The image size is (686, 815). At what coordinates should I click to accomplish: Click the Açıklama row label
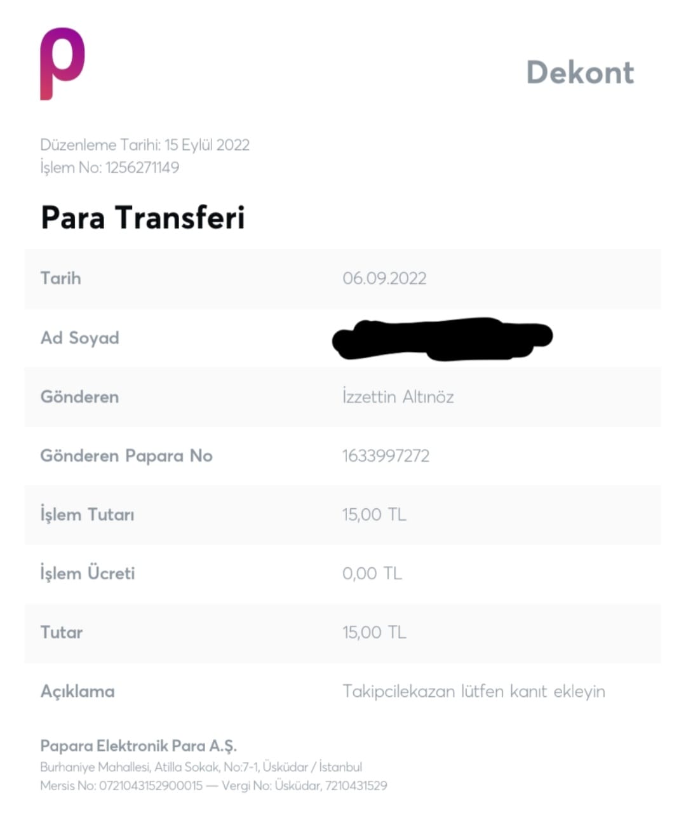coord(77,692)
